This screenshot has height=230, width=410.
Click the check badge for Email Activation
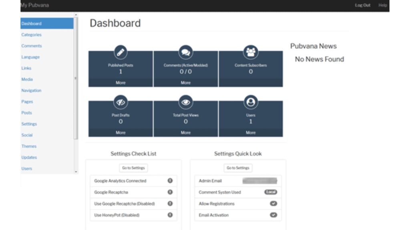(x=273, y=215)
